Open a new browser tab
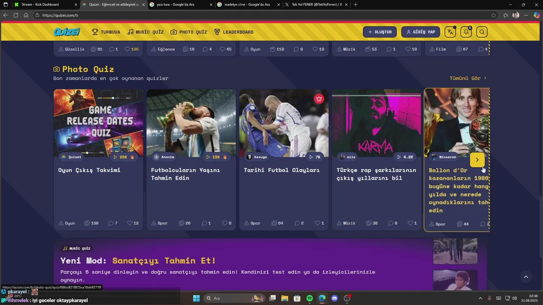 click(x=355, y=5)
